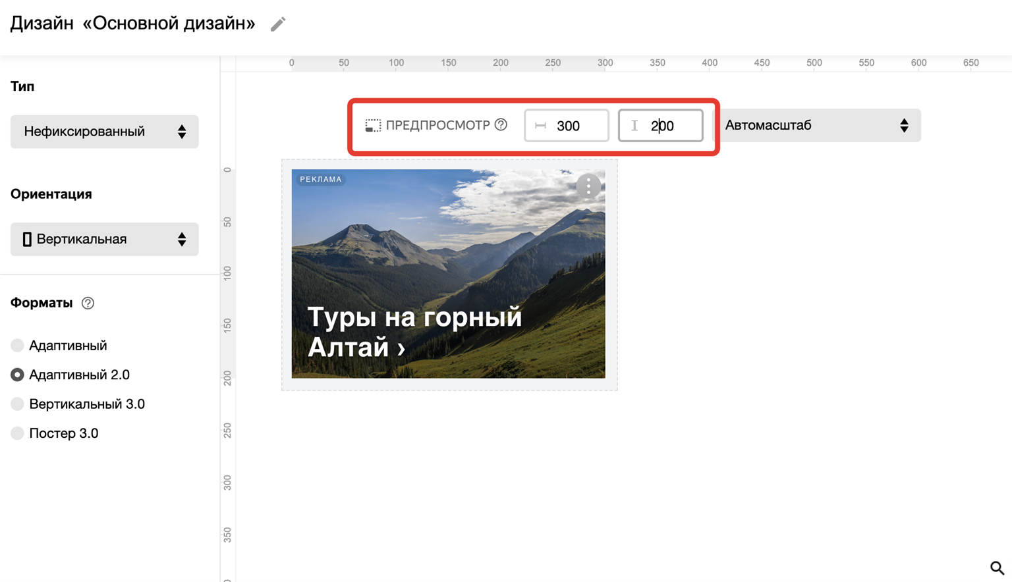Image resolution: width=1012 pixels, height=582 pixels.
Task: Click the 300 mark on horizontal ruler
Action: point(605,63)
